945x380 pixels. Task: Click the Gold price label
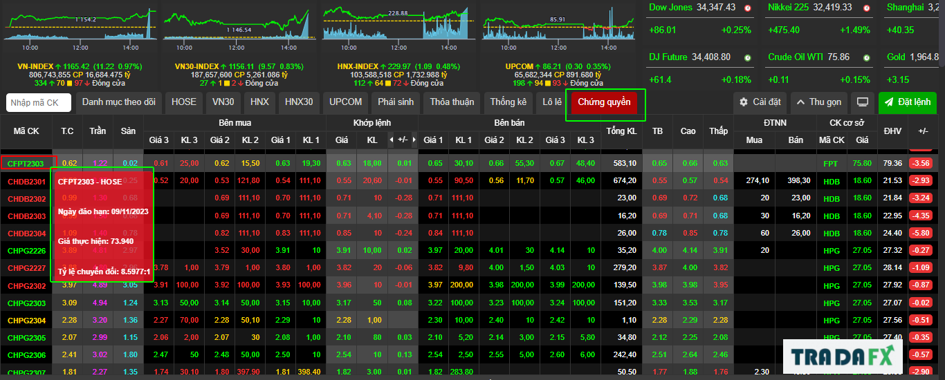(896, 57)
